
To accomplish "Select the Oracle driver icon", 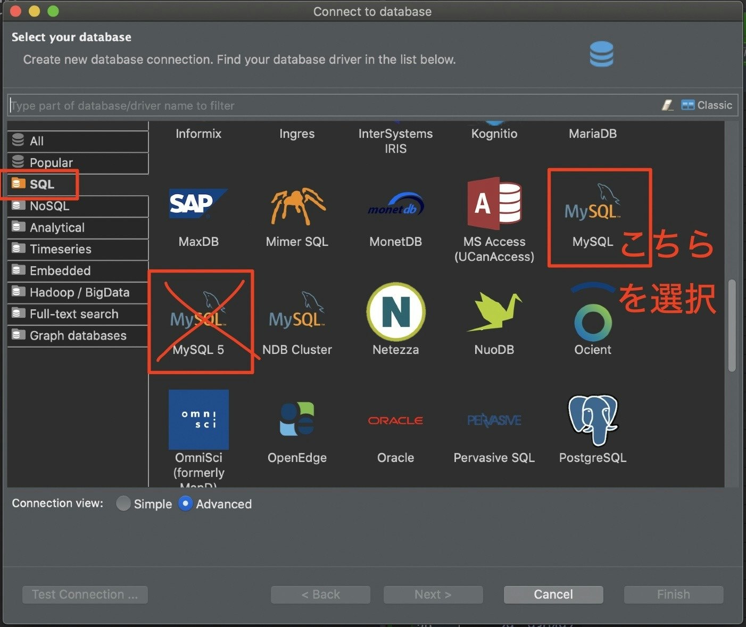I will point(395,420).
